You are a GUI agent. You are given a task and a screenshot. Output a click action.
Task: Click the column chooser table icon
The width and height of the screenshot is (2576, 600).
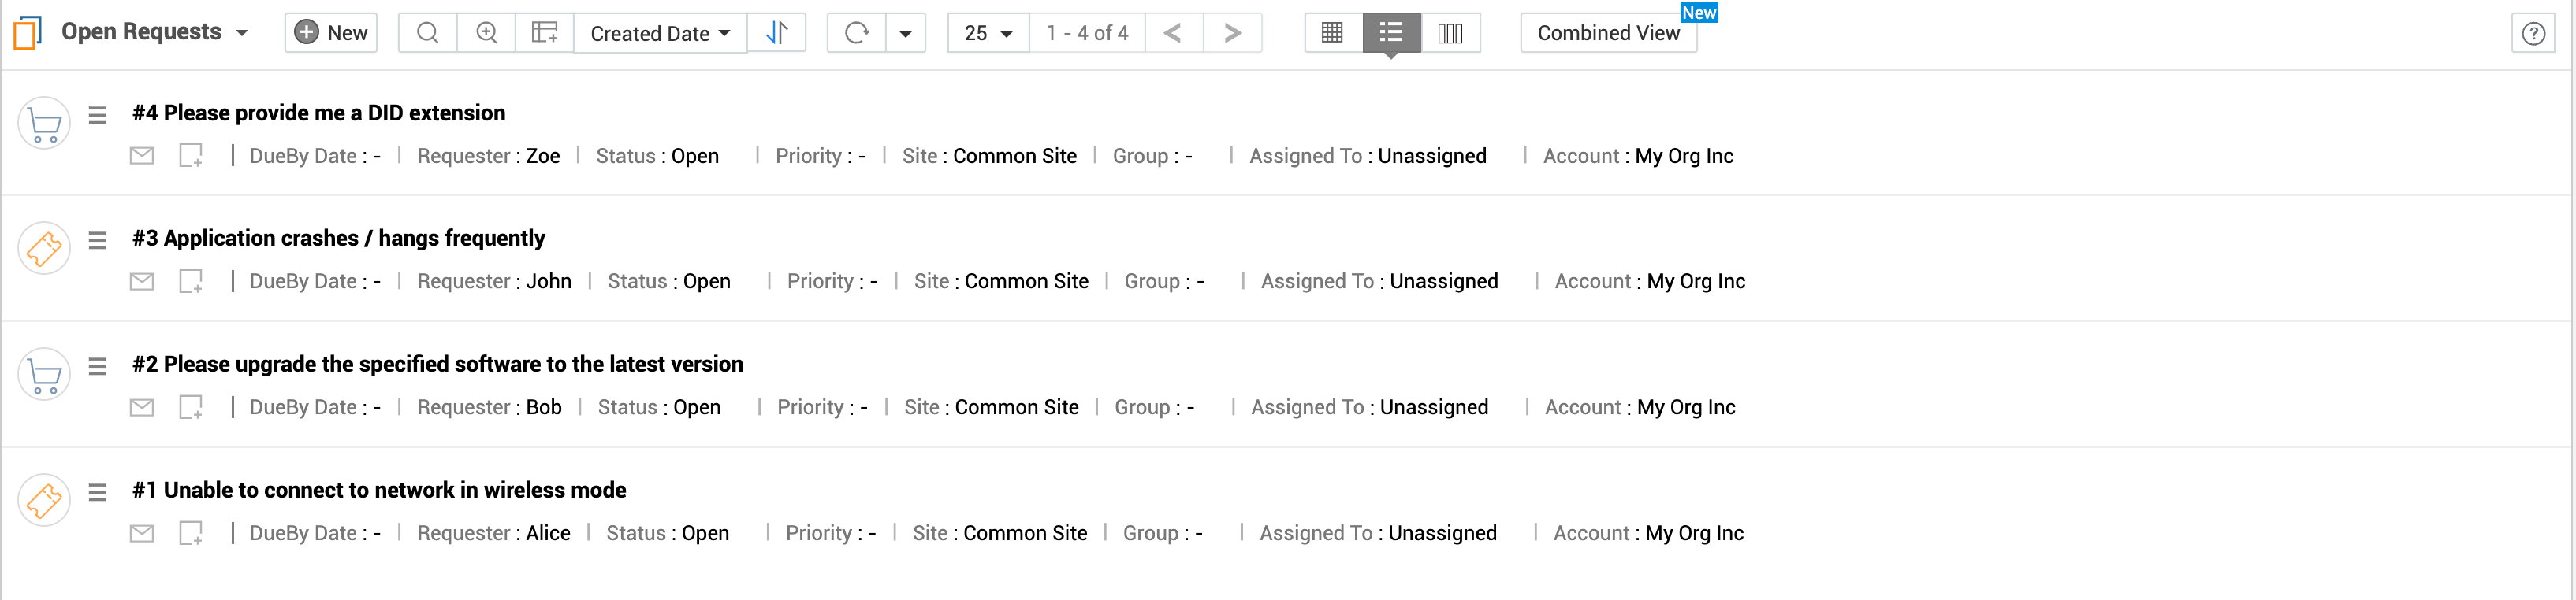click(544, 33)
